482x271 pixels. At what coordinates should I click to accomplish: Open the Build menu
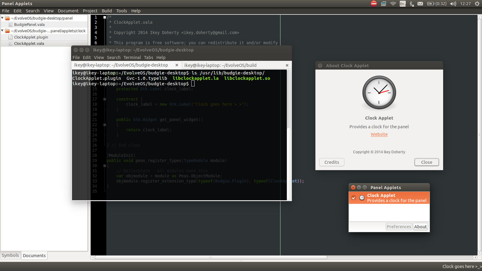[x=107, y=11]
